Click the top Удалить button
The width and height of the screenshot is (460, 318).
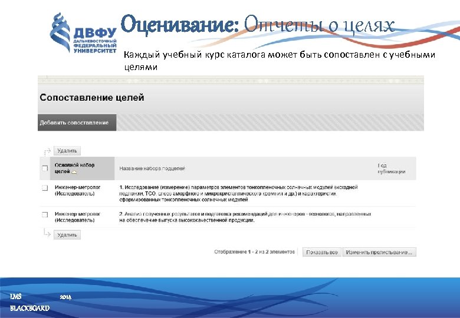coord(67,151)
